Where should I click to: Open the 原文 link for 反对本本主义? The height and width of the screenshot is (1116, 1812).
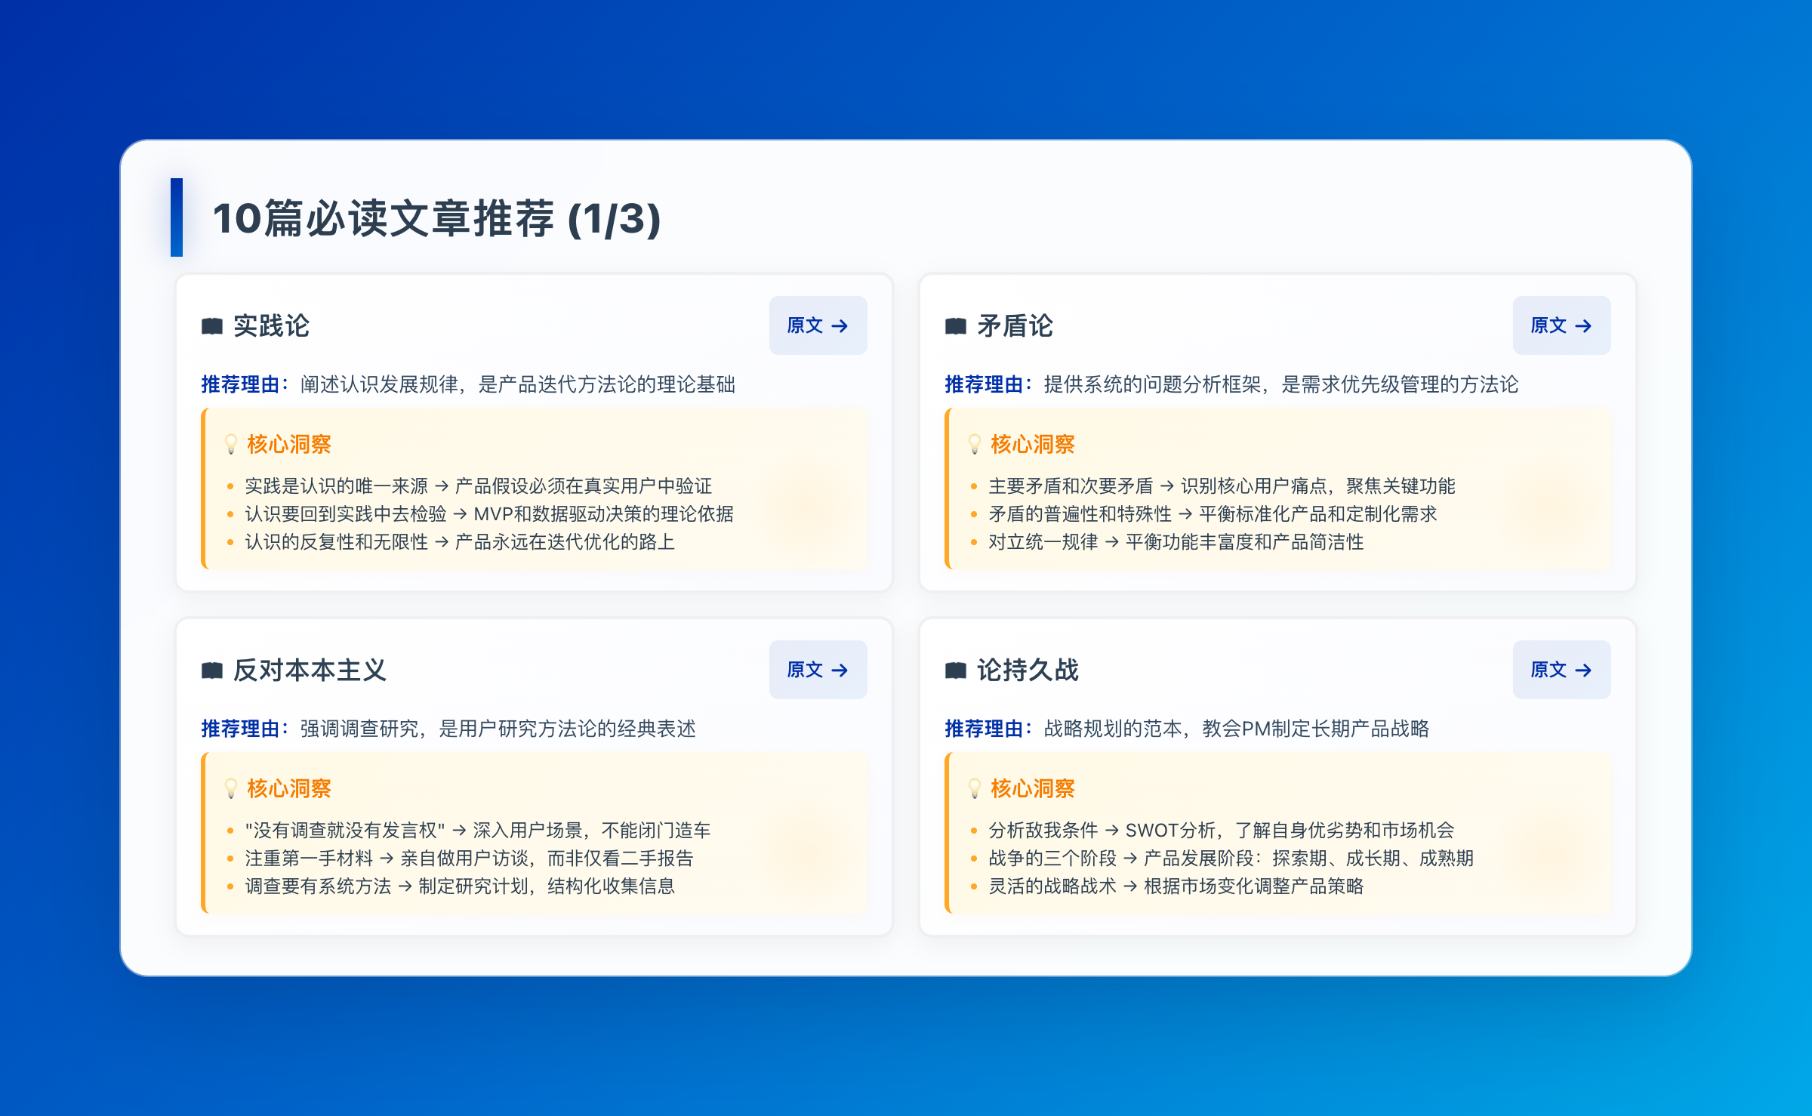pos(818,670)
